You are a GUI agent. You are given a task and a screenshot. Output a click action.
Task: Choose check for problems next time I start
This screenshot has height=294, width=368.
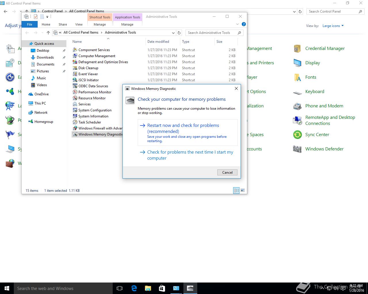[x=188, y=155]
